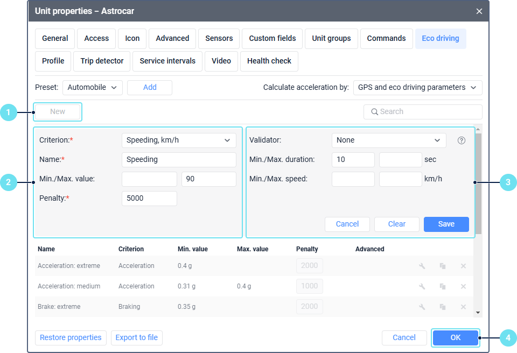Open the Trip detector tab
Image resolution: width=517 pixels, height=353 pixels.
point(102,61)
